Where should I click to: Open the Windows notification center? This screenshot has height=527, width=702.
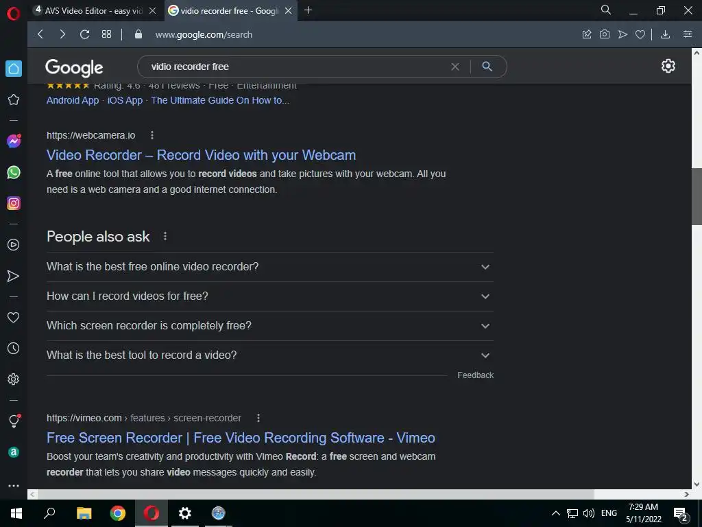tap(680, 513)
